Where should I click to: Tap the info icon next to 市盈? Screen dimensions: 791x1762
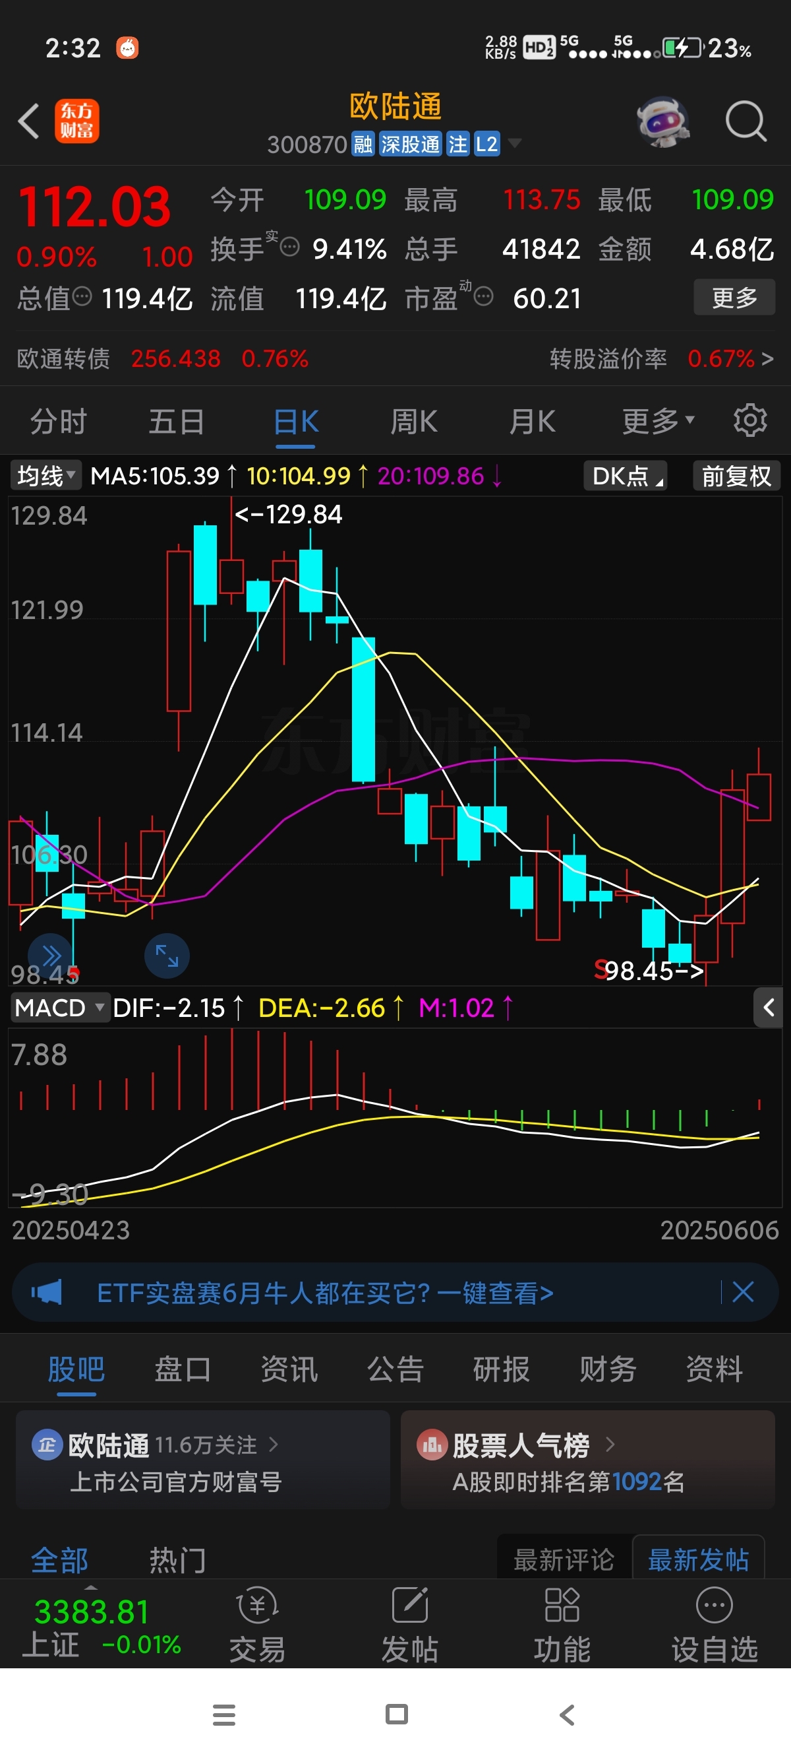483,297
